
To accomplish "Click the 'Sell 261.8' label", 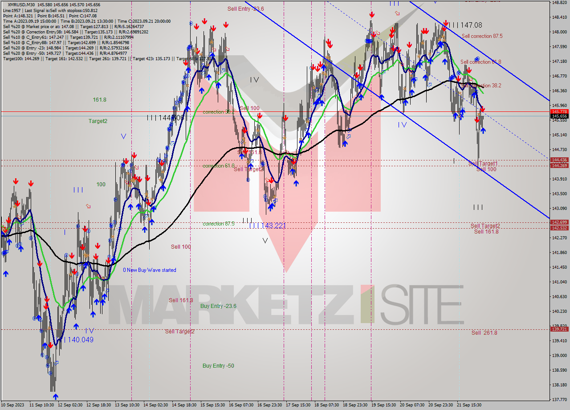I will coord(484,333).
